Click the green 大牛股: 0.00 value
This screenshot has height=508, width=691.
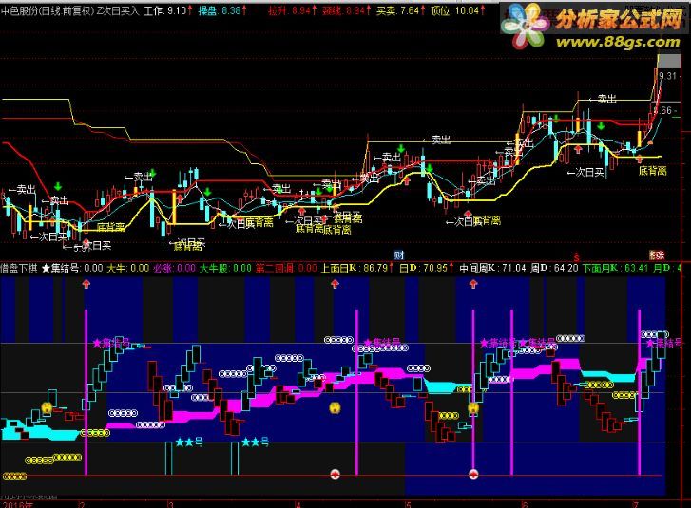[x=225, y=268]
